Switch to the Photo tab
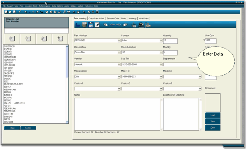Screen dimensions: 247x150 [x=123, y=19]
